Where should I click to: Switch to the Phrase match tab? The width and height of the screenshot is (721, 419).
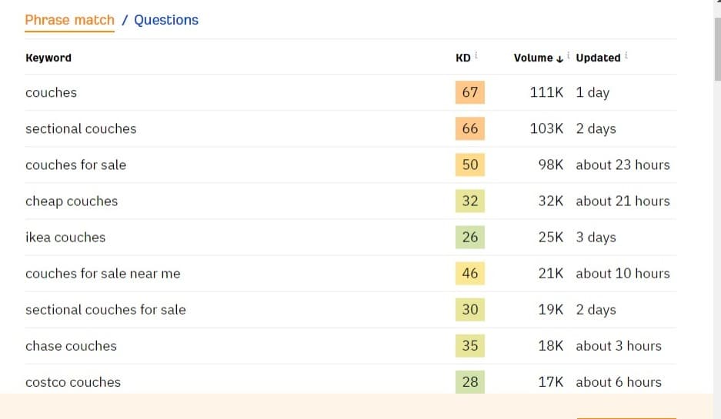coord(69,20)
